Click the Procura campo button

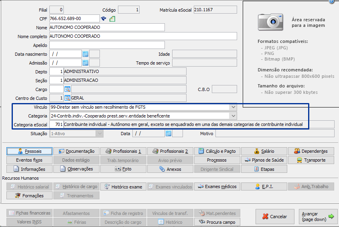pyautogui.click(x=217, y=222)
